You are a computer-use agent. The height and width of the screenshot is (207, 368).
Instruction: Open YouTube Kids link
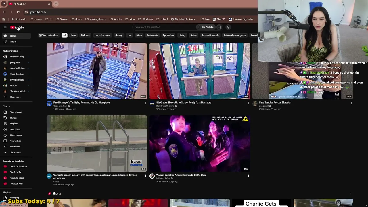point(16,184)
